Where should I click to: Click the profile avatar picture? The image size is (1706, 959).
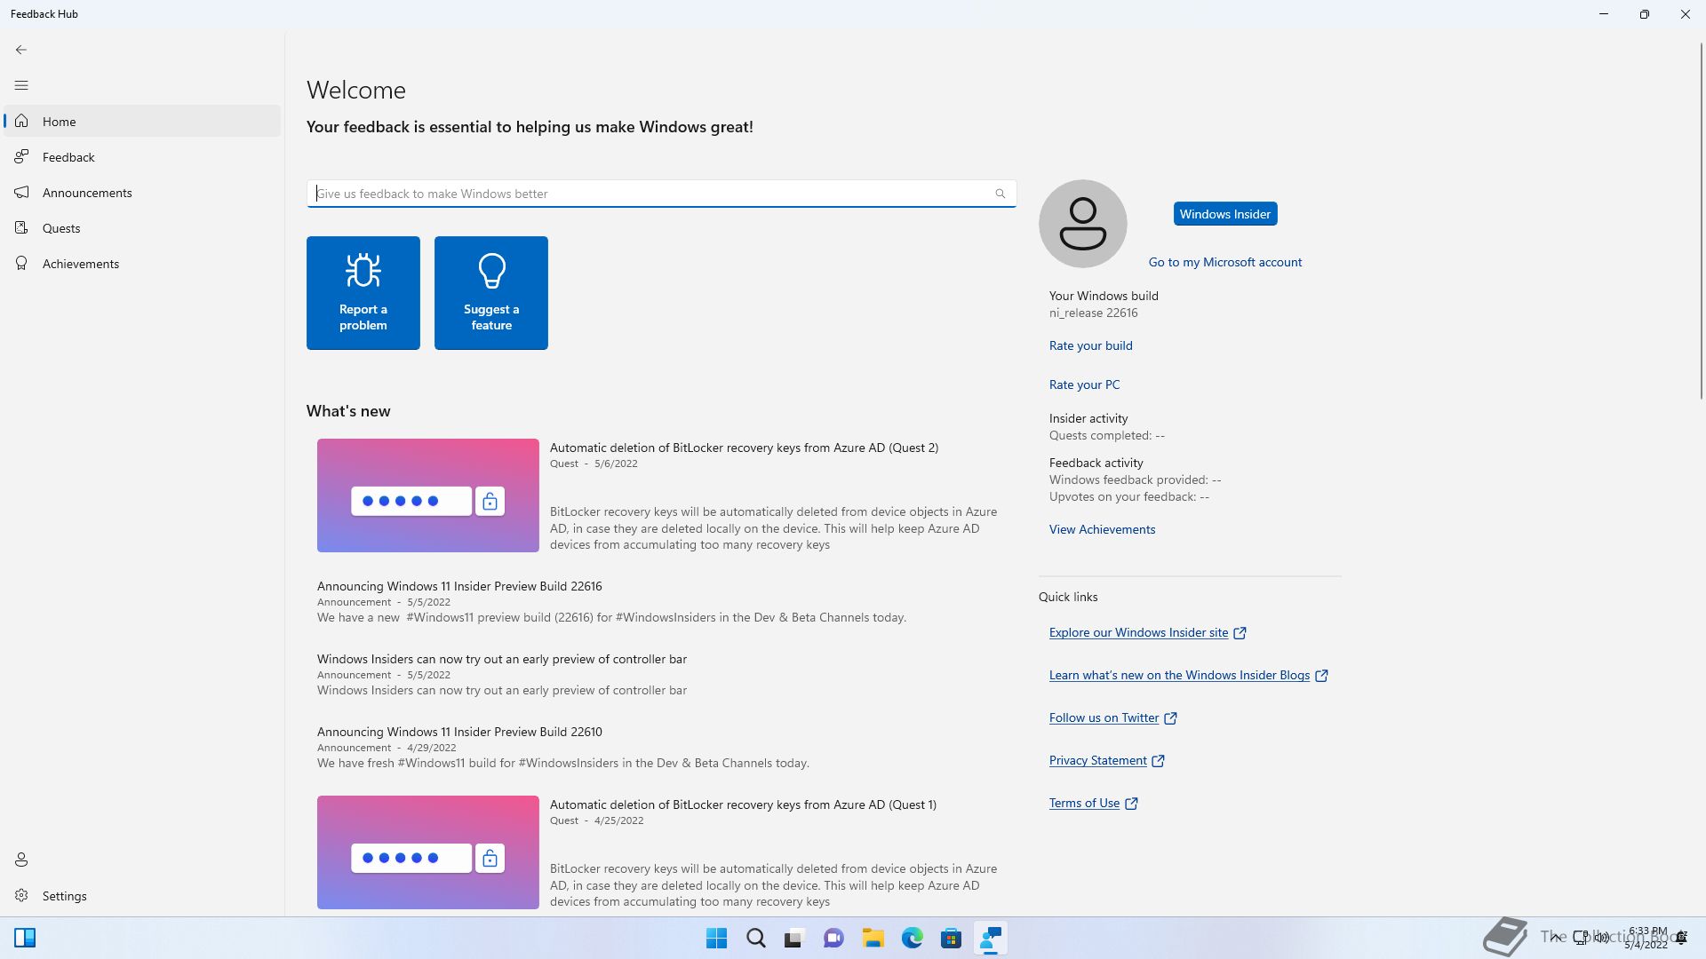1083,224
